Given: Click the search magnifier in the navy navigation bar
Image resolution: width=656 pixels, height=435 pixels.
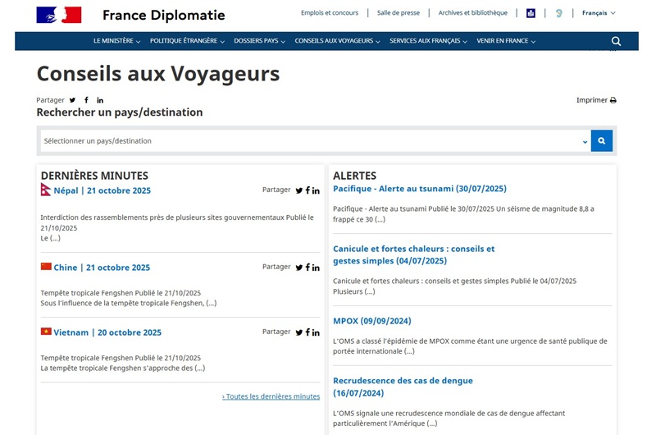Looking at the screenshot, I should pos(616,41).
